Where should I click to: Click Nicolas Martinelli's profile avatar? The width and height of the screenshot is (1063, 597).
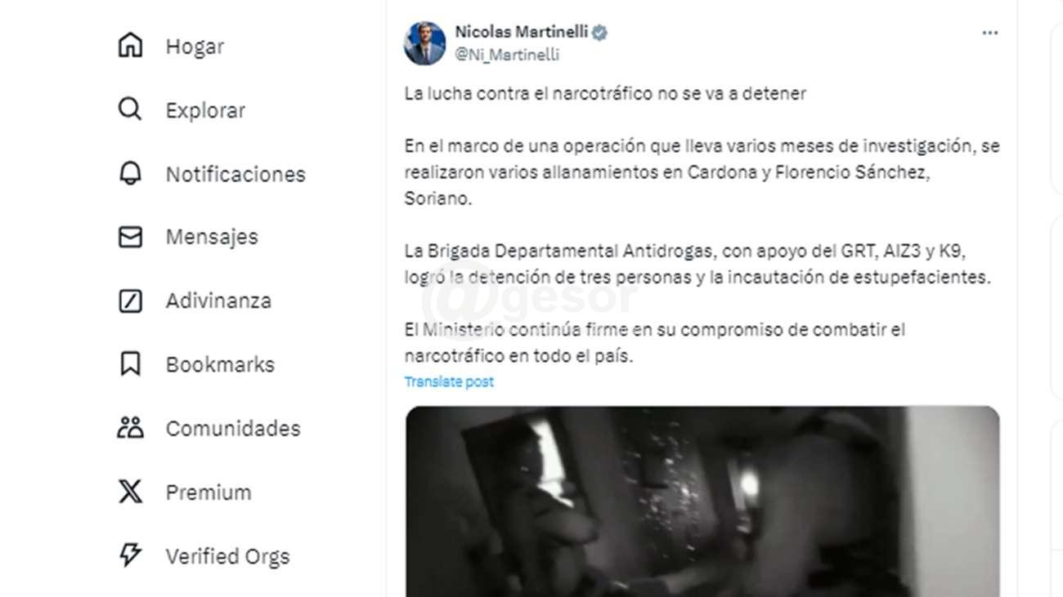425,43
